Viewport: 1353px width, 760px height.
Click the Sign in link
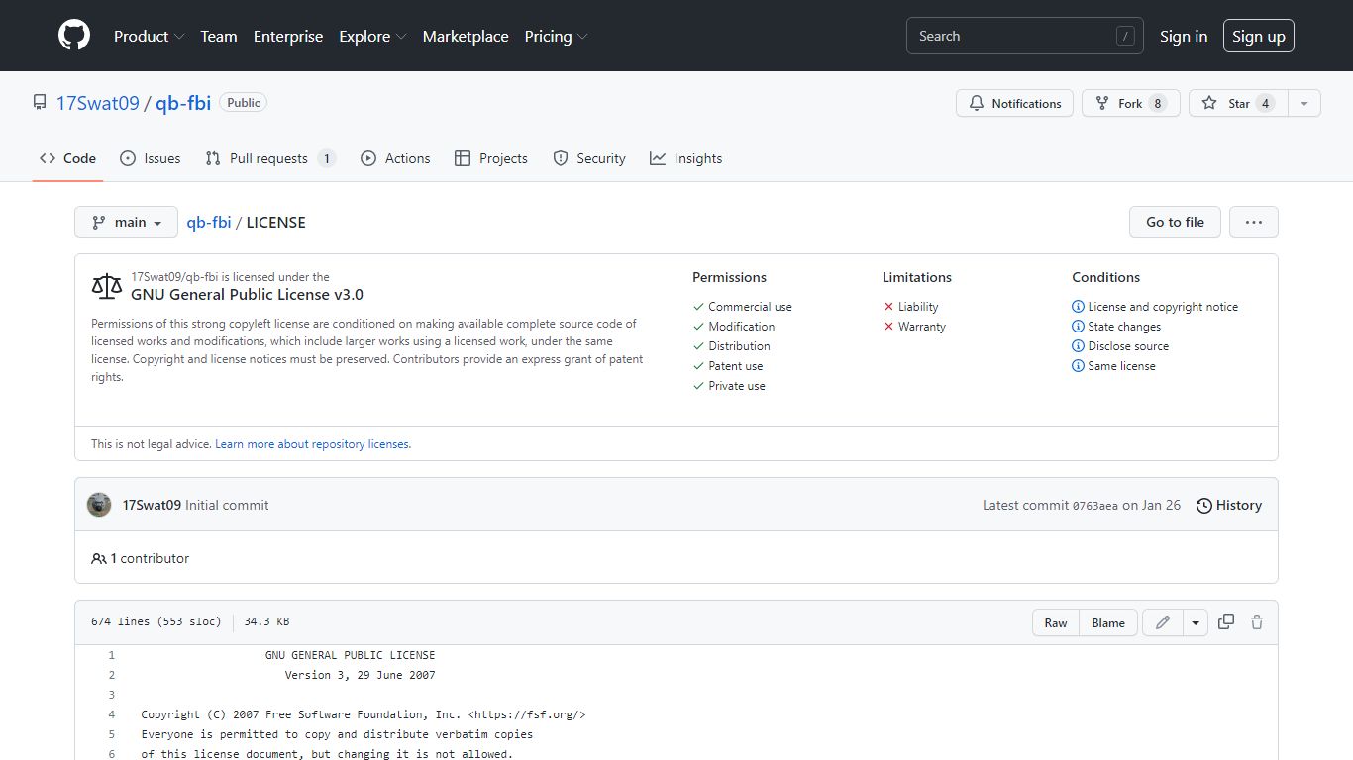click(1184, 36)
